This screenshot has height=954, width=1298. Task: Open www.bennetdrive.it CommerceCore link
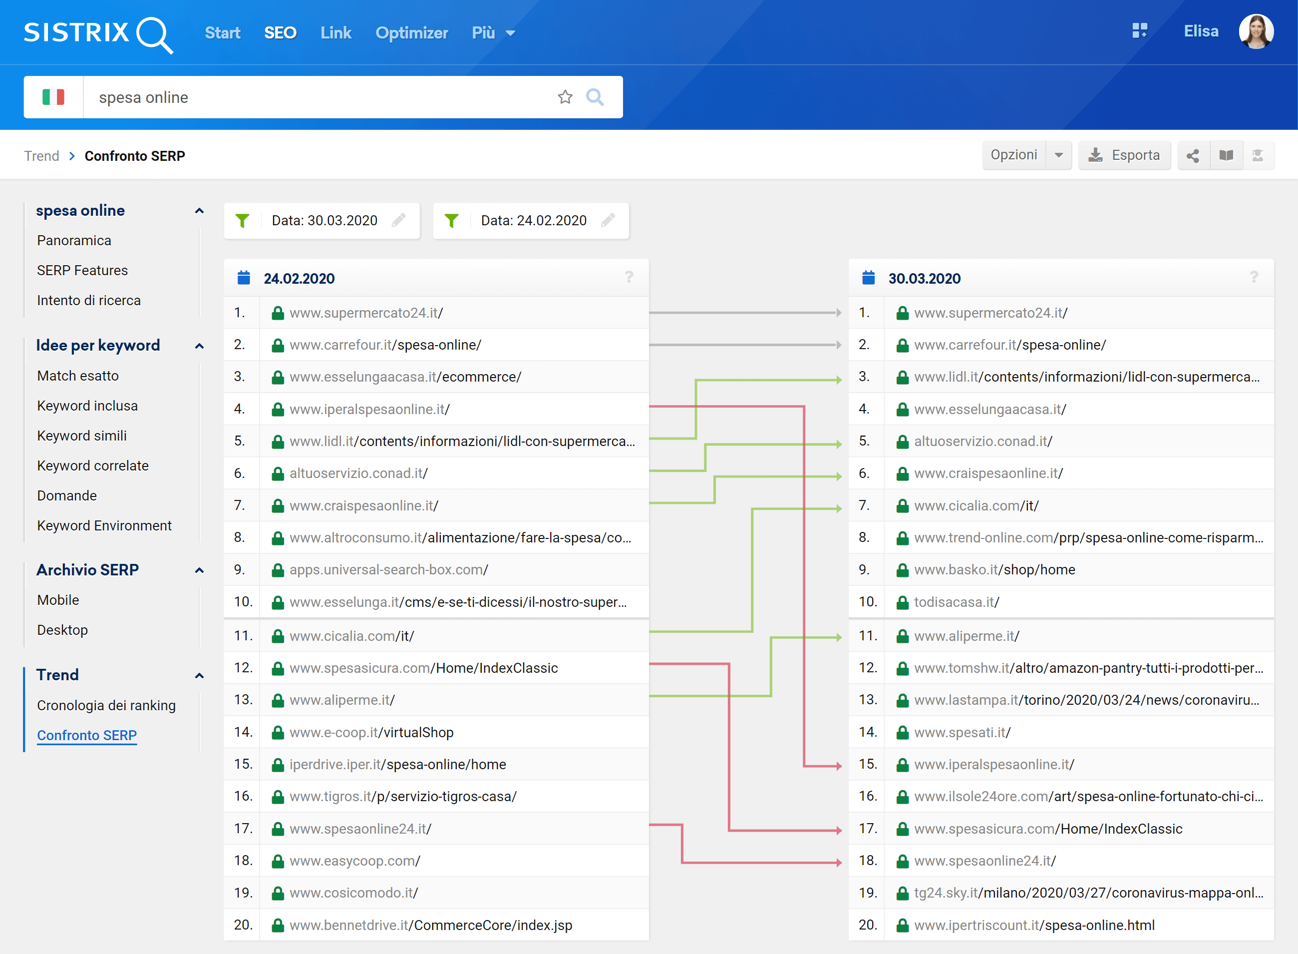(430, 926)
